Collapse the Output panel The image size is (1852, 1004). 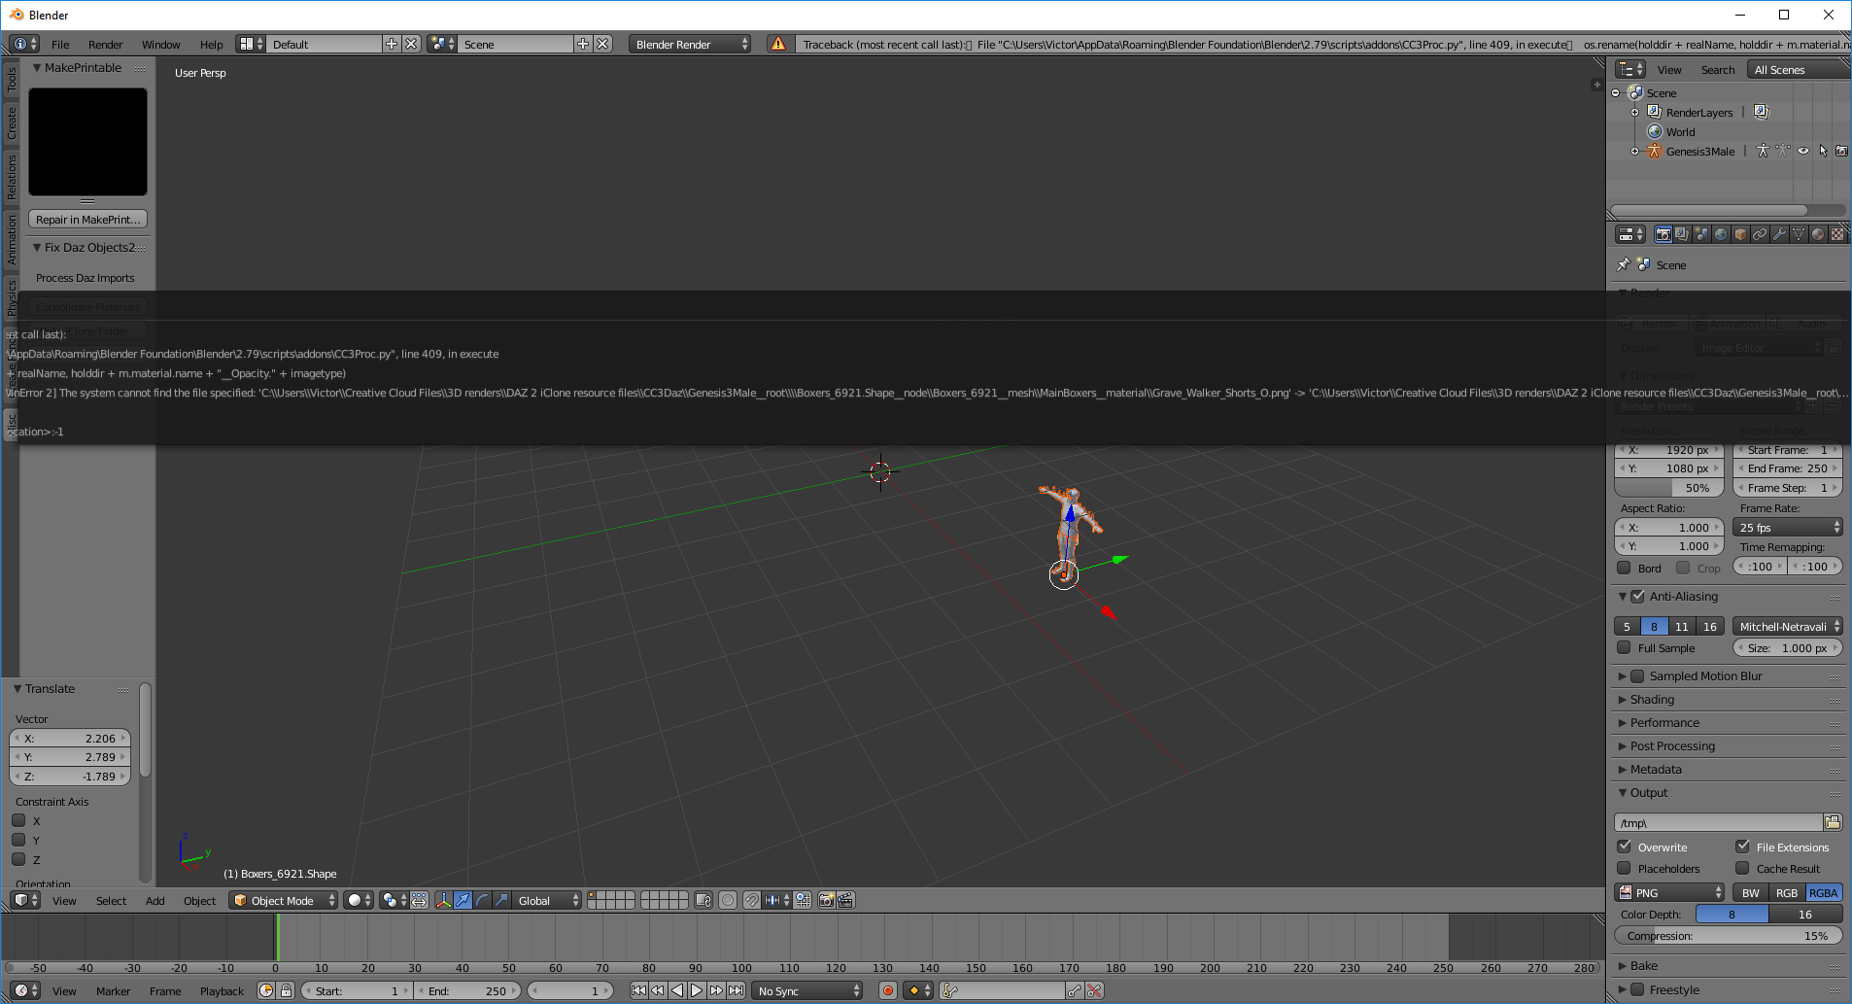coord(1622,792)
